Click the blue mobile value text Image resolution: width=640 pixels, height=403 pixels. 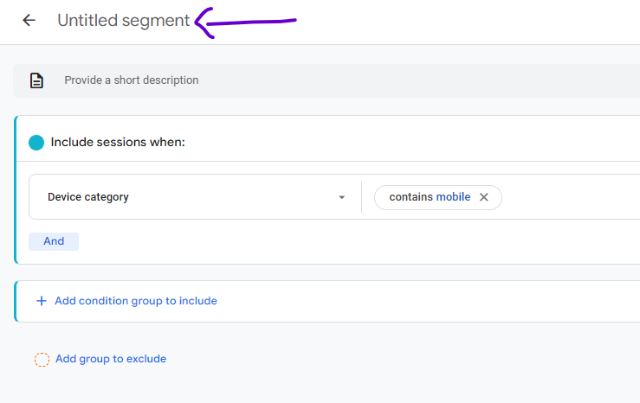click(453, 197)
